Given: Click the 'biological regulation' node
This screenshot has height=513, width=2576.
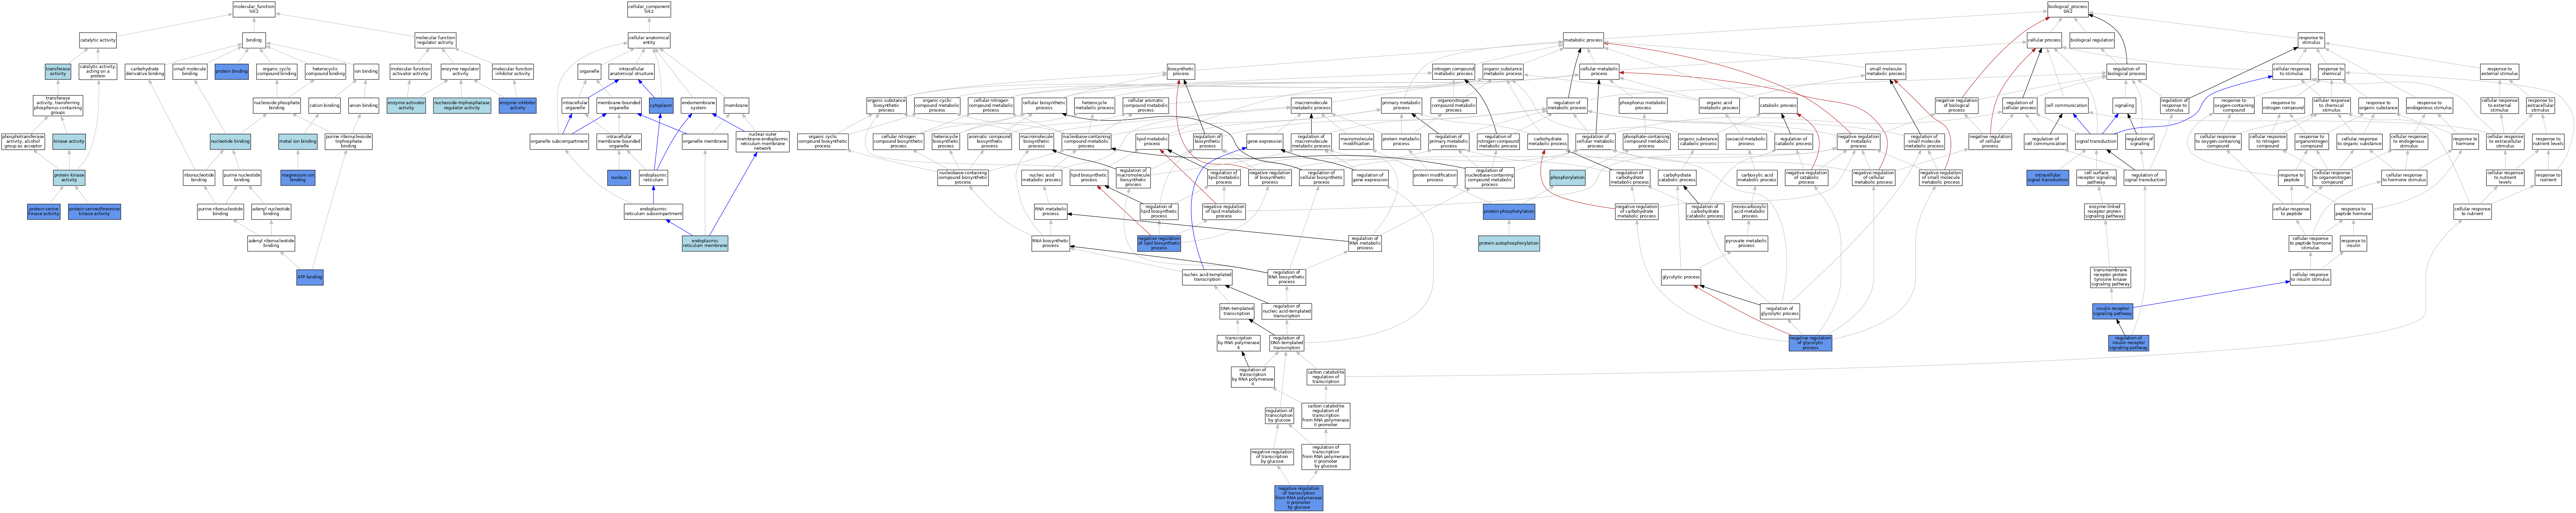Looking at the screenshot, I should 2092,40.
